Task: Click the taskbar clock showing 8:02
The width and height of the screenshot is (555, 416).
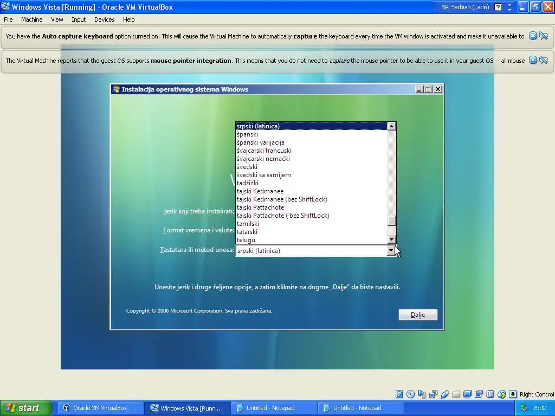Action: [540, 408]
